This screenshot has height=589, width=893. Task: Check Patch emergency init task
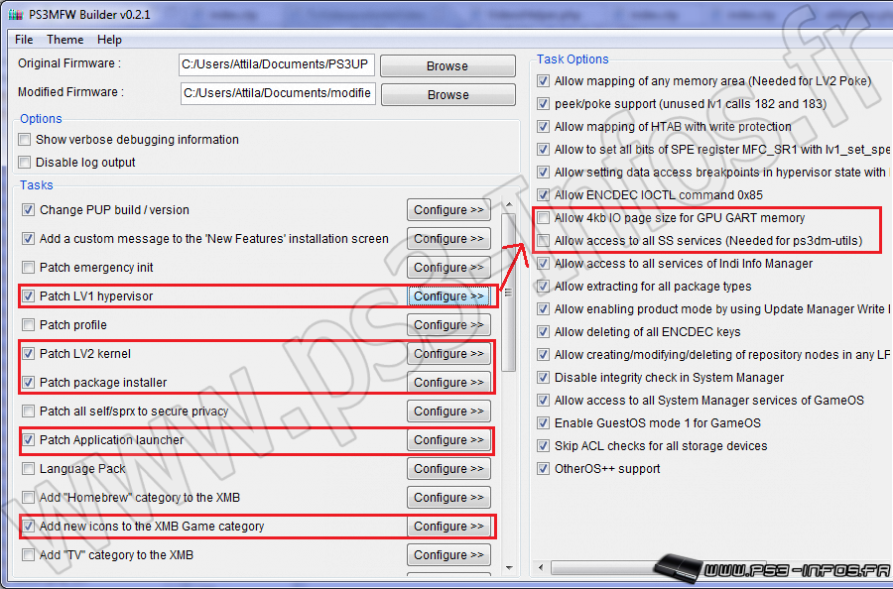28,267
